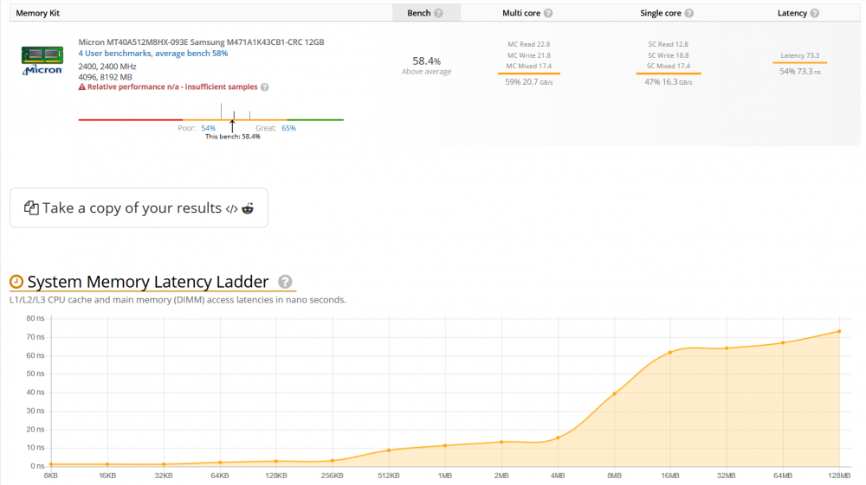Click the Poor 54% value link
Viewport: 866px width, 485px height.
click(x=208, y=128)
